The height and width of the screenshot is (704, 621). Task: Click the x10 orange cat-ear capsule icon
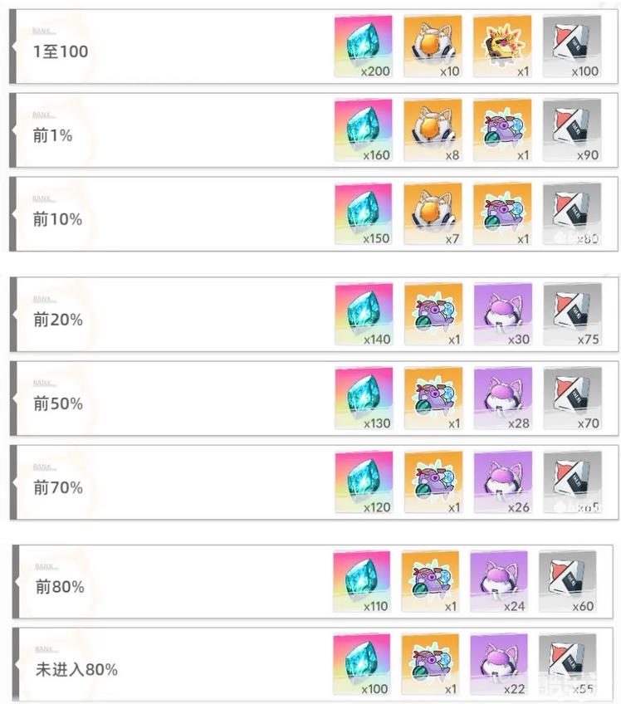(x=433, y=46)
